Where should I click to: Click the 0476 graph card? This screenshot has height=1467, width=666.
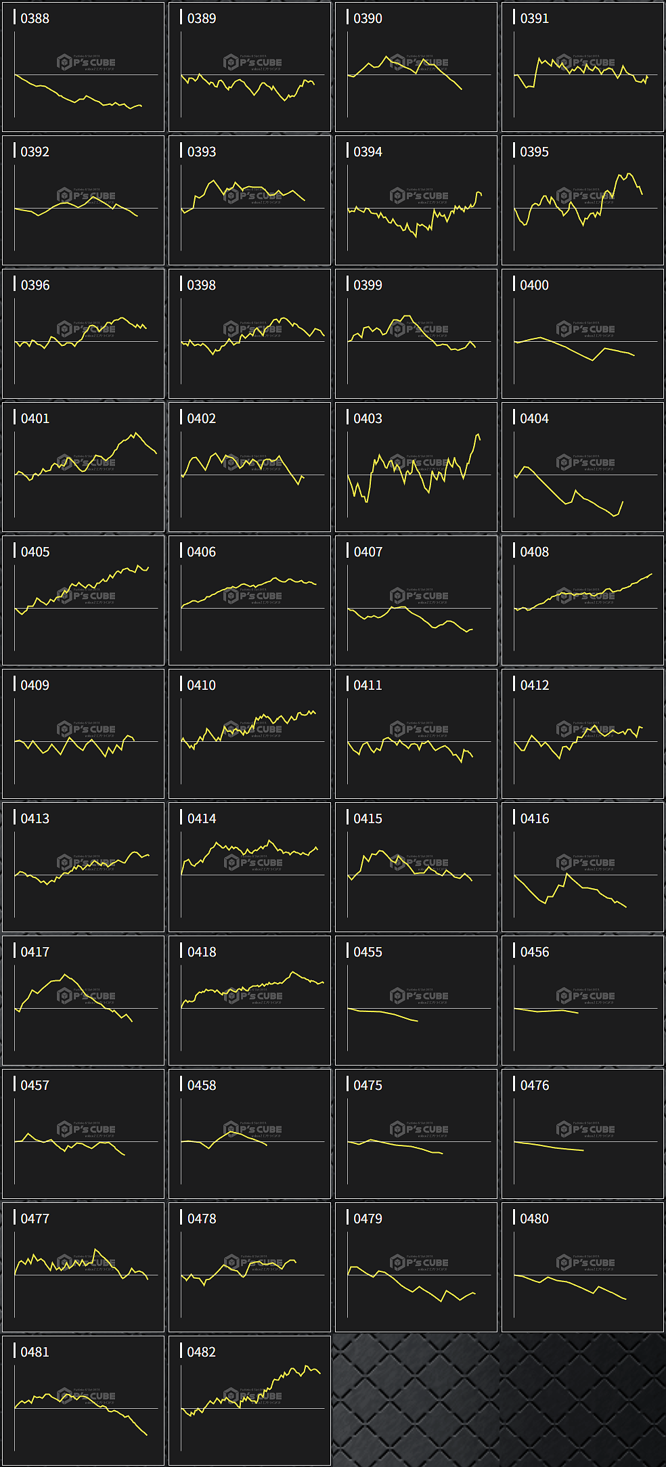tap(582, 1134)
